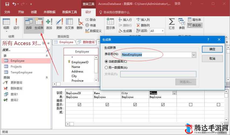Click the 告诉我你想要做什么 search box

[114, 12]
